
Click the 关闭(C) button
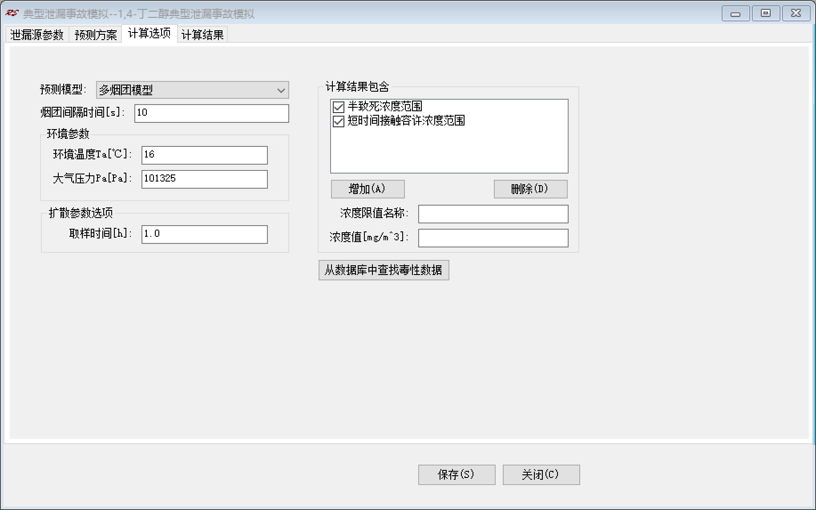pyautogui.click(x=541, y=474)
